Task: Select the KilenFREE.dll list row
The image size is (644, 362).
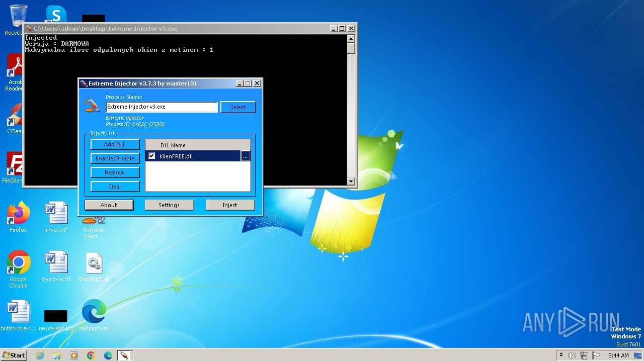Action: click(x=198, y=156)
